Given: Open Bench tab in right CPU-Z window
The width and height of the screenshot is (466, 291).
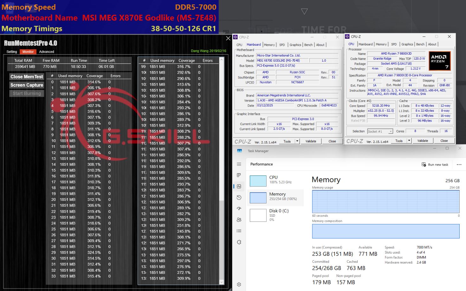Looking at the screenshot, I should click(x=420, y=44).
